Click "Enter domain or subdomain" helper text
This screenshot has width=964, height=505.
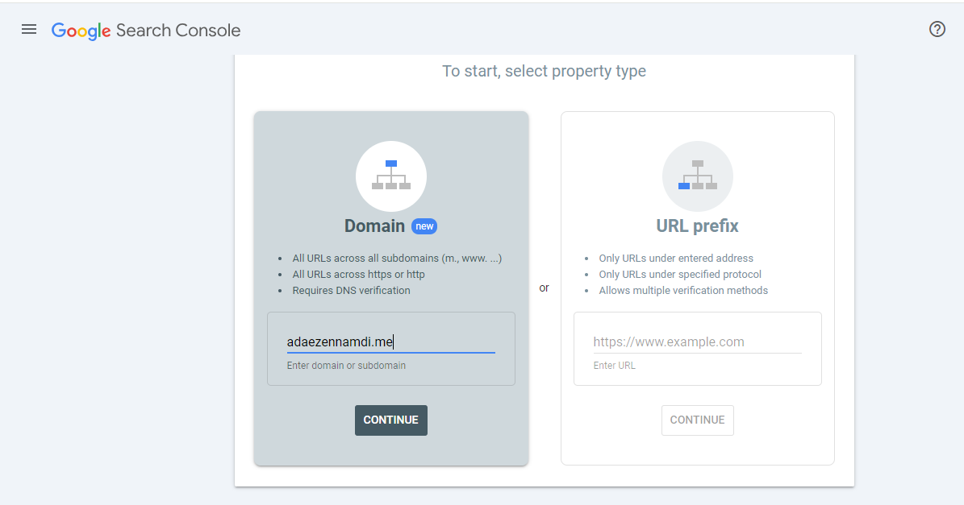(346, 366)
